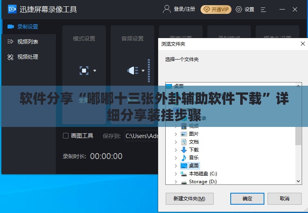Click the 开通VIP button
The height and width of the screenshot is (213, 308).
click(x=216, y=10)
